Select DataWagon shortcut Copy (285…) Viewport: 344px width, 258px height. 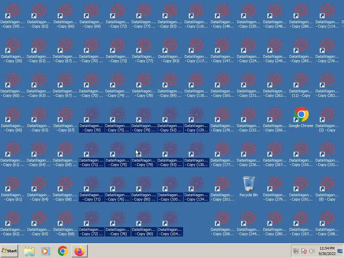click(x=301, y=50)
